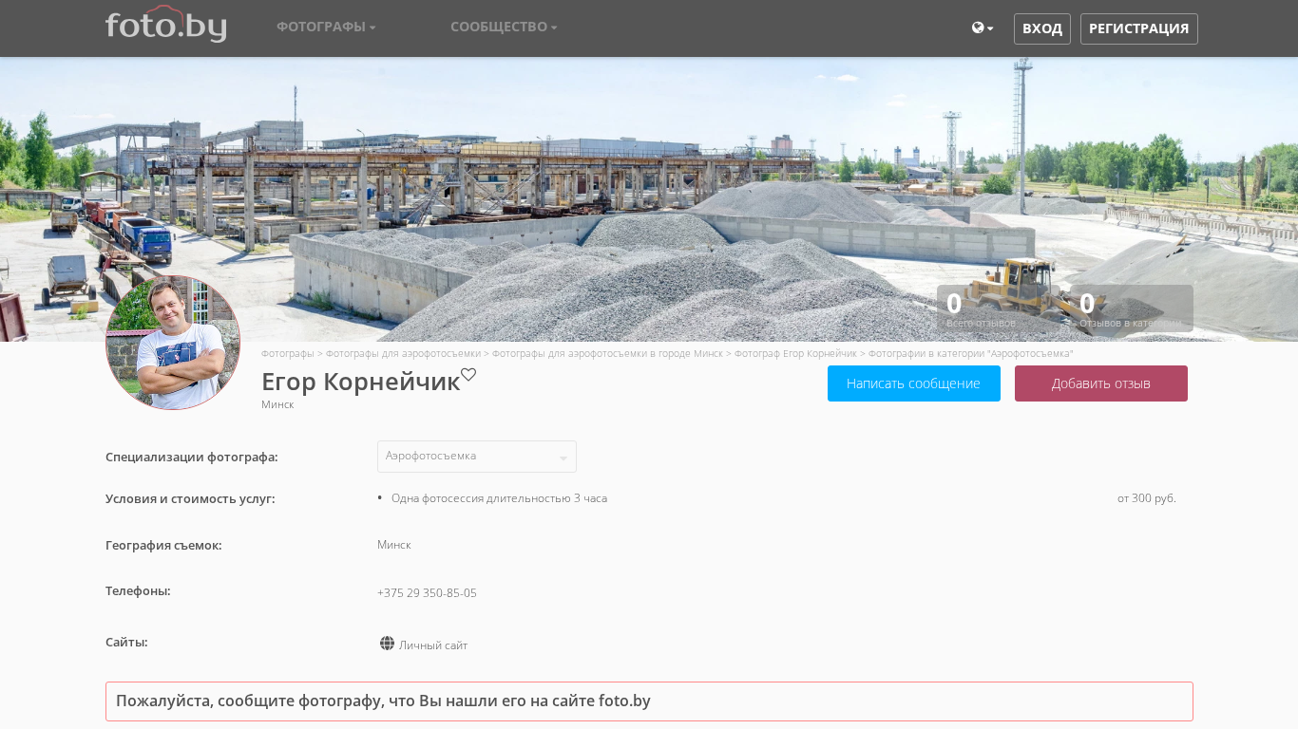Click the foto.by logo
This screenshot has height=729, width=1298.
point(165,26)
